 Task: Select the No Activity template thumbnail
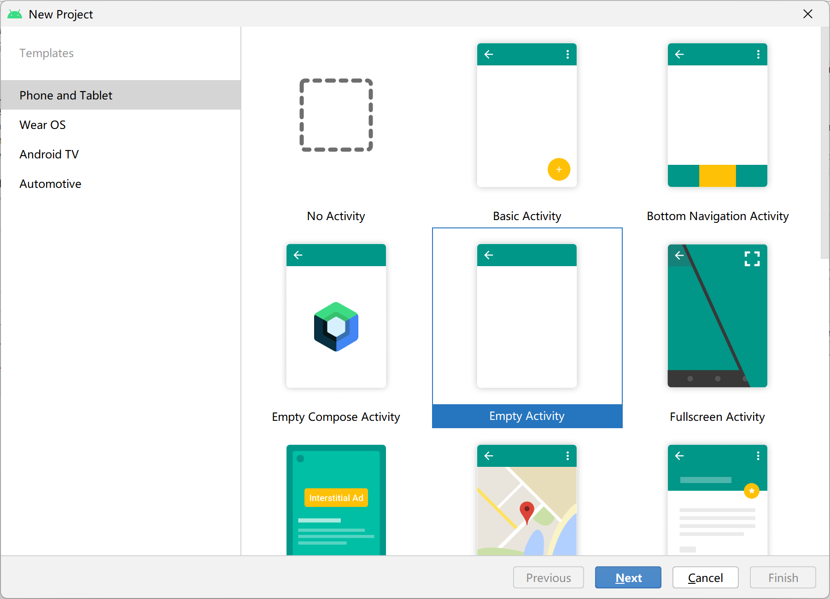point(336,115)
